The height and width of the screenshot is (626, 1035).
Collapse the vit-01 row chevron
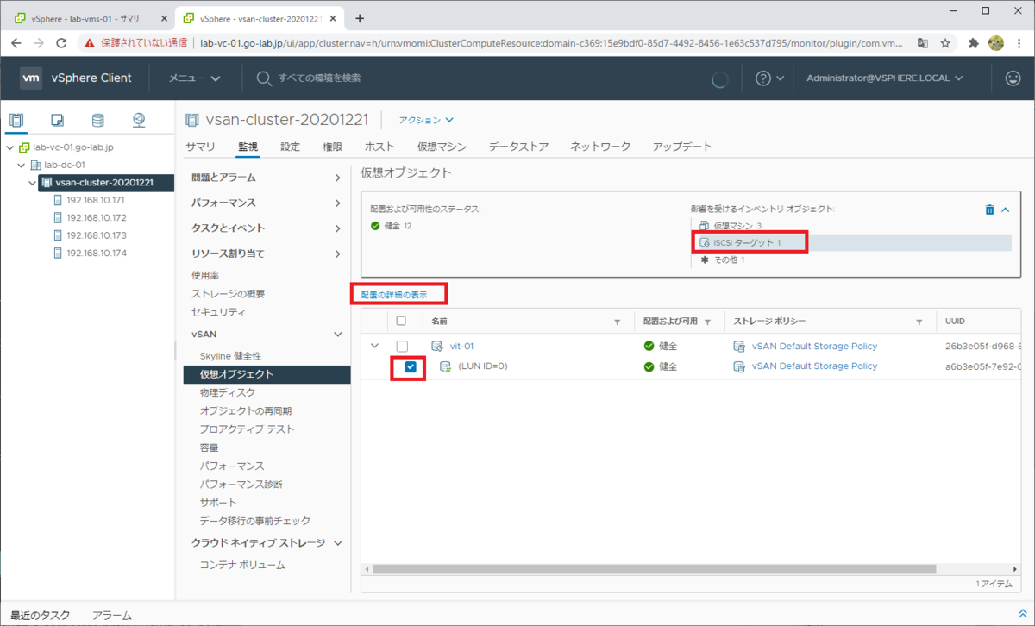374,346
